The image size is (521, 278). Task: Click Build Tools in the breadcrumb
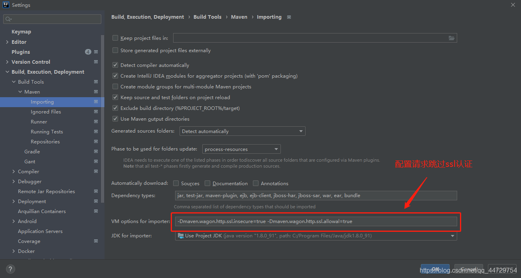point(207,17)
